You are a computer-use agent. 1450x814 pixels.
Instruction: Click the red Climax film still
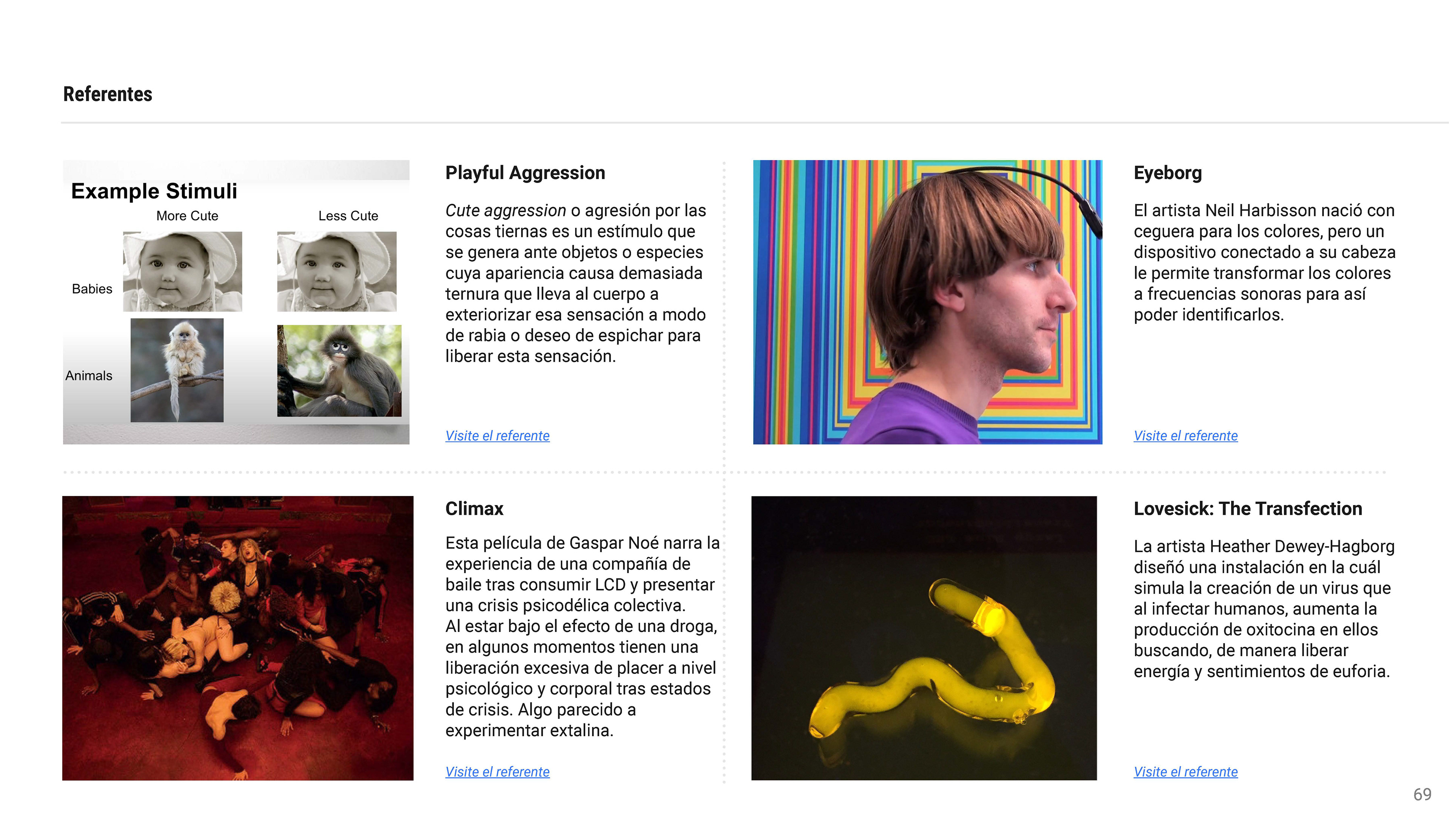[238, 638]
